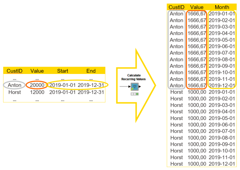Image resolution: width=240 pixels, height=170 pixels.
Task: Select Anton's end date 2019-12-31
Action: (x=91, y=85)
